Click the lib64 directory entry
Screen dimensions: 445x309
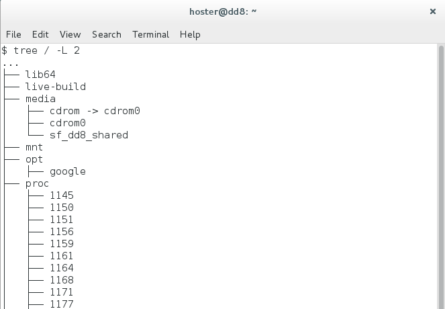(x=40, y=75)
